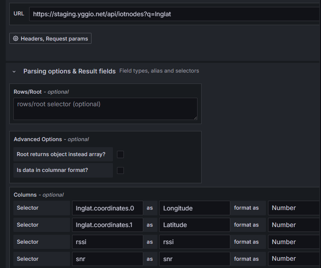The height and width of the screenshot is (268, 321).
Task: Open format dropdown for Longitude column
Action: (x=294, y=208)
